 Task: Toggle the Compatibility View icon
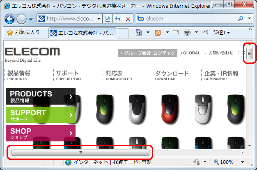tap(108, 19)
